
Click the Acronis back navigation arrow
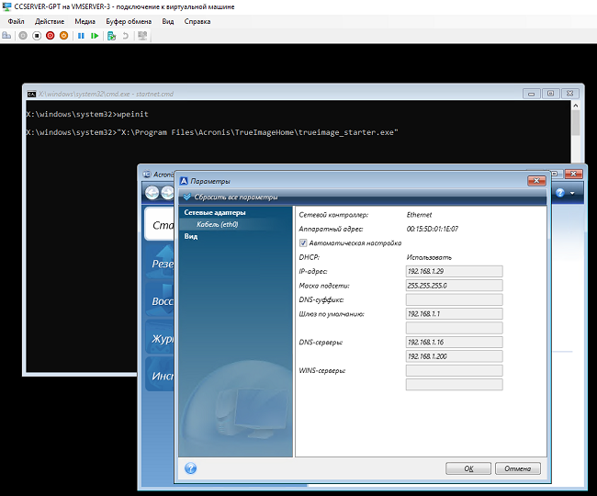click(x=153, y=193)
